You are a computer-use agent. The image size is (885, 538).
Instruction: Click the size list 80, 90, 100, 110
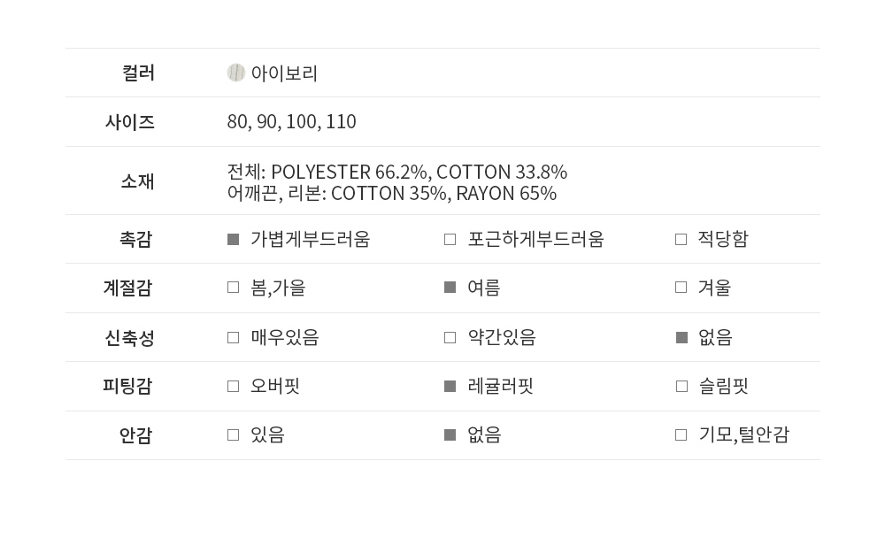(291, 122)
